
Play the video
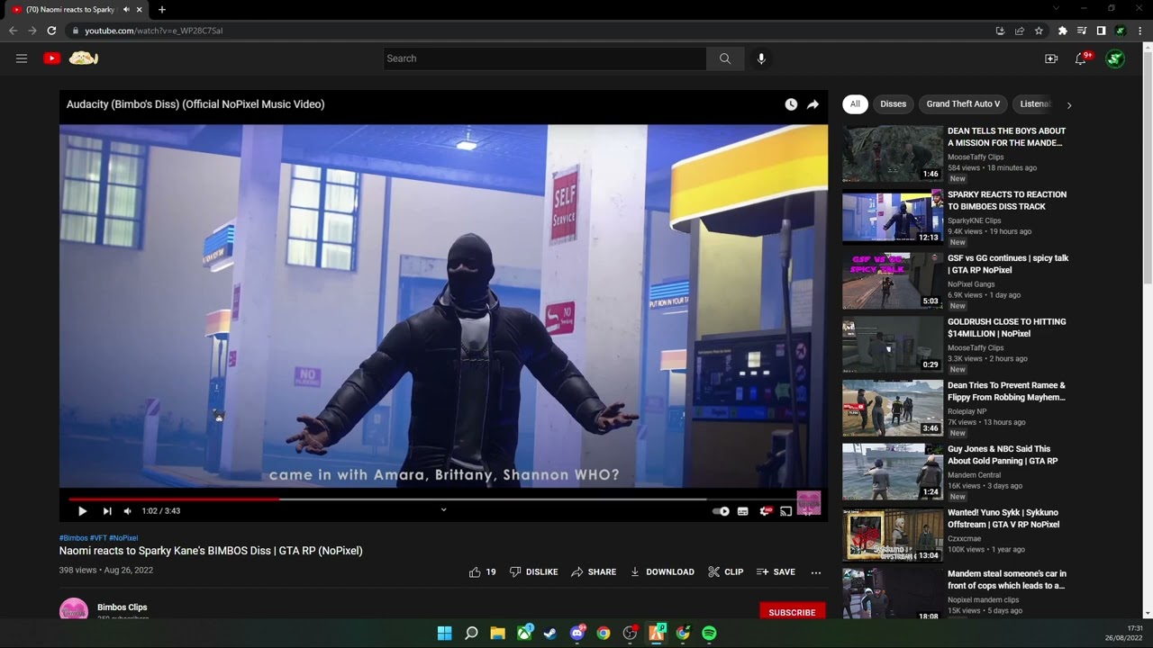pos(82,511)
